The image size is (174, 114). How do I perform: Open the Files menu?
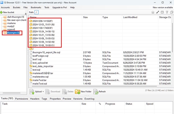[25, 8]
